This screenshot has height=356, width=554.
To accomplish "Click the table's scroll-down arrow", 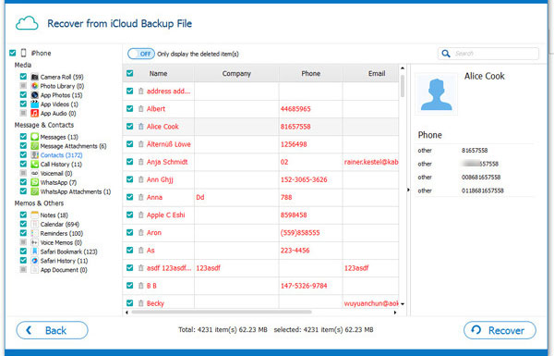I will click(x=403, y=304).
